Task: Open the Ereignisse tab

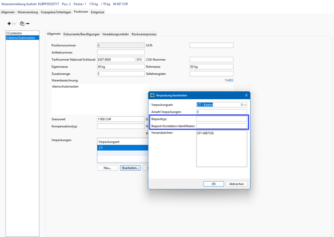Action: [98, 12]
